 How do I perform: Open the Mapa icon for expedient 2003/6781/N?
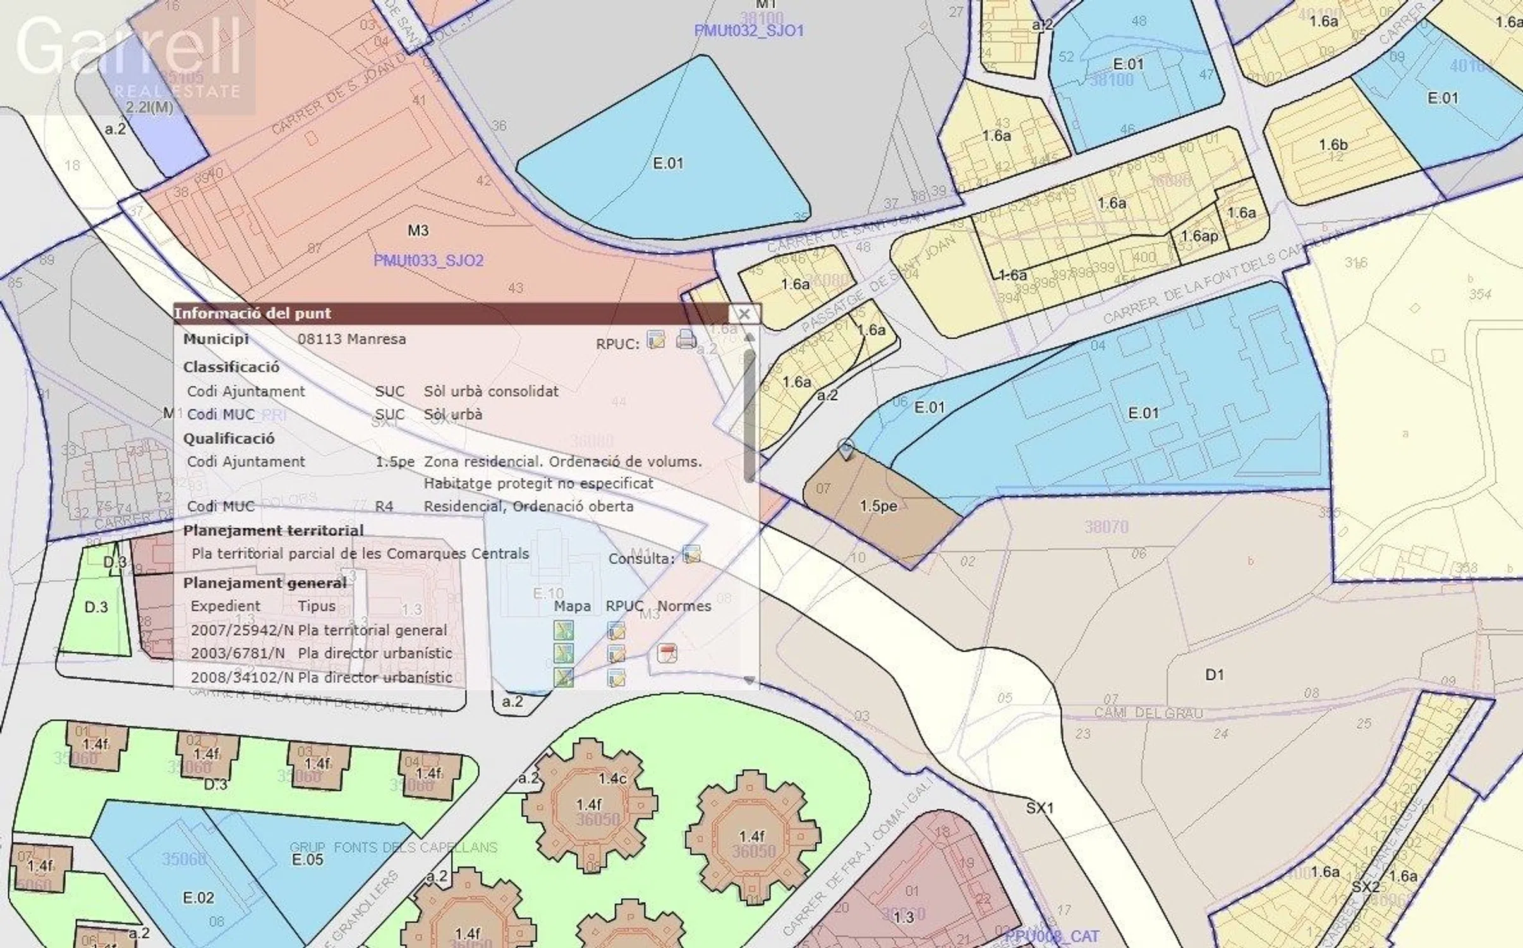563,653
